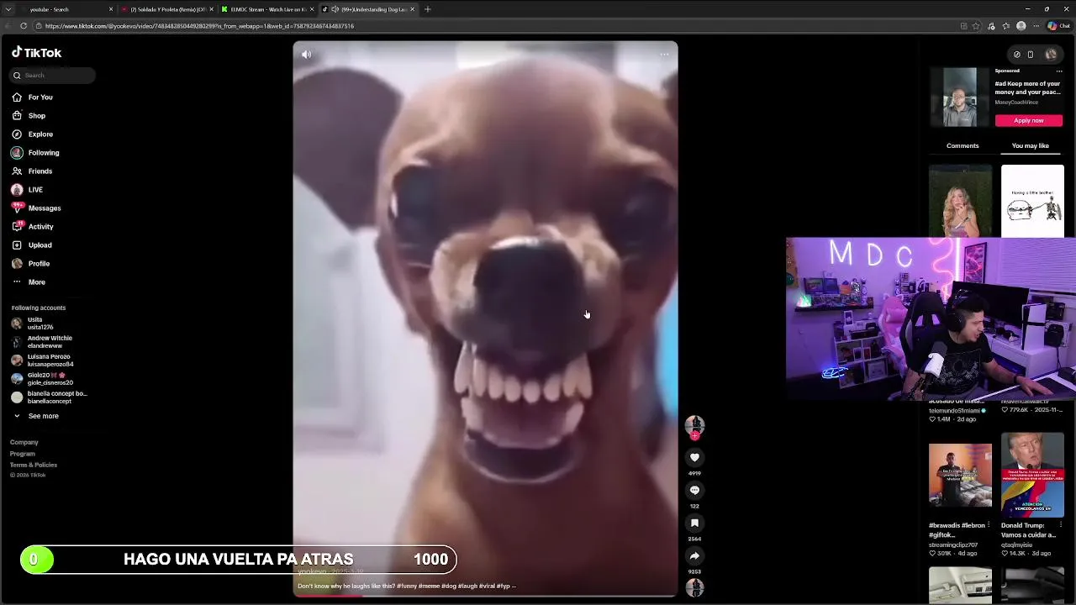
Task: Open the blonde woman recommended video
Action: point(960,201)
